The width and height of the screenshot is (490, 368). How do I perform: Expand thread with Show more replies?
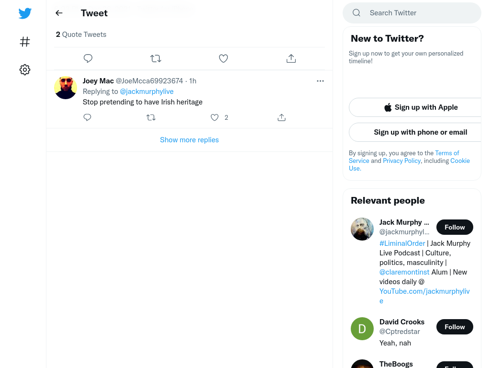pos(189,140)
